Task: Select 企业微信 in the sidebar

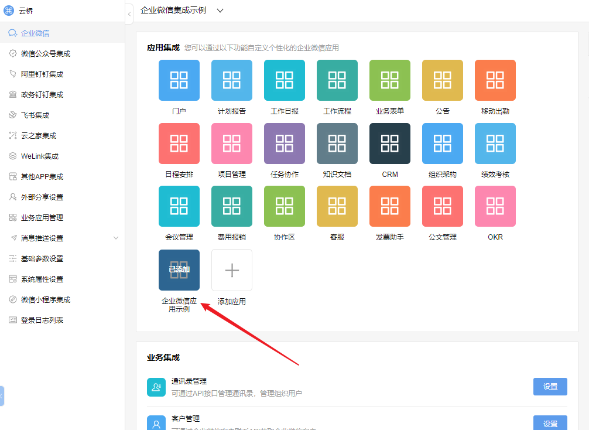Action: [x=63, y=33]
